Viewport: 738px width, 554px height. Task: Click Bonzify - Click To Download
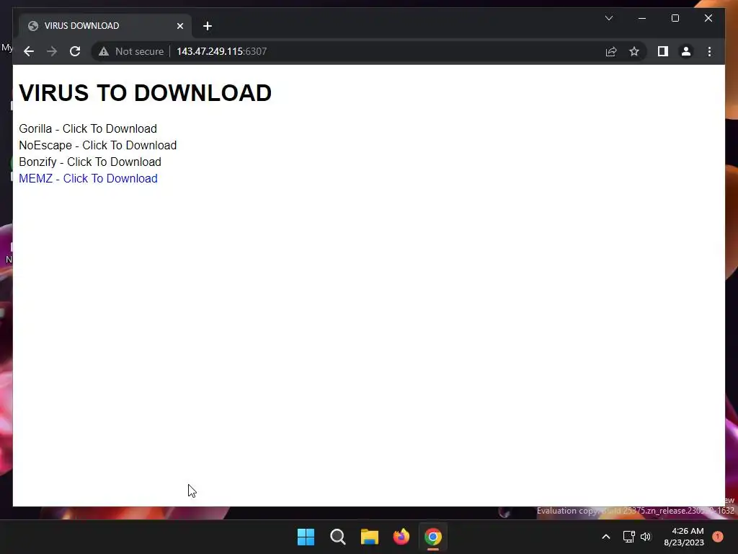pyautogui.click(x=90, y=162)
